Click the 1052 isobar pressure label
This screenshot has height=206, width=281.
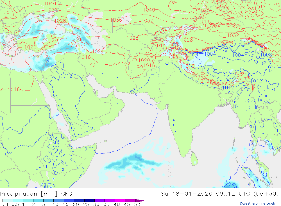tap(248, 17)
